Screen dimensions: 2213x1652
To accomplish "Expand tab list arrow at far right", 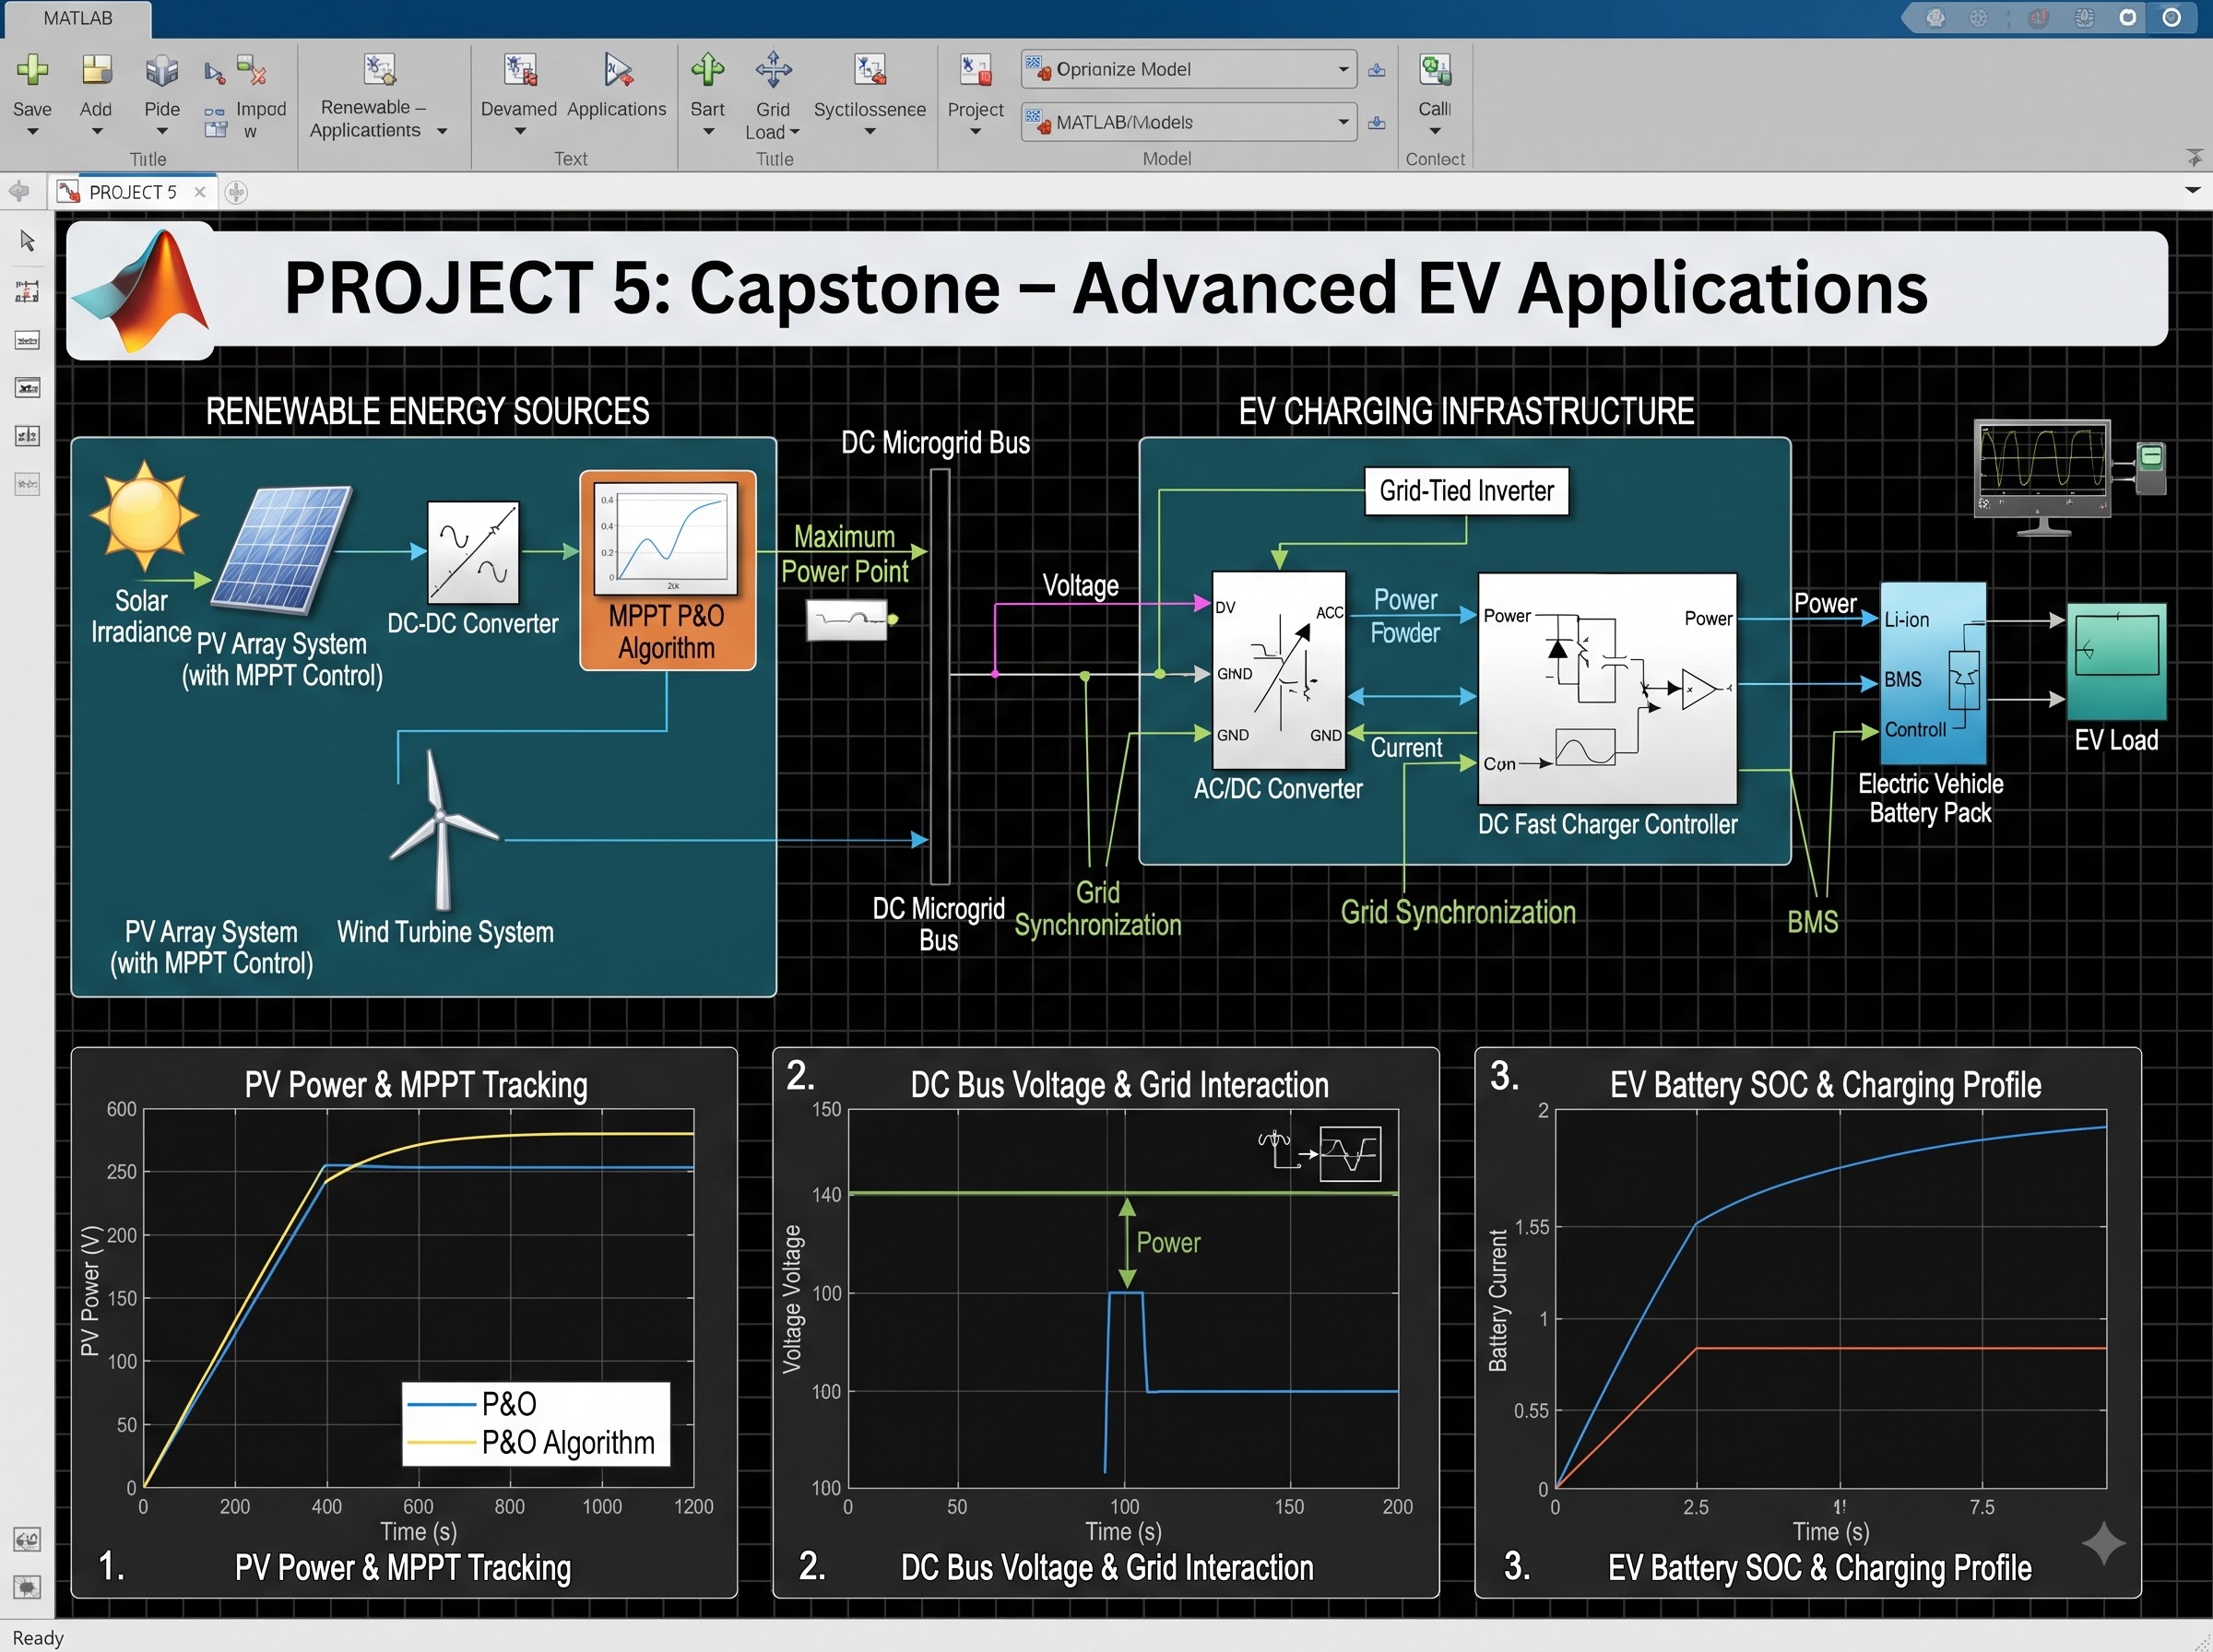I will pyautogui.click(x=2193, y=190).
